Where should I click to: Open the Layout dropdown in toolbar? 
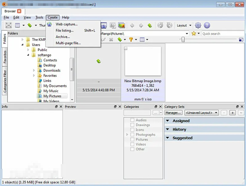[x=184, y=25]
